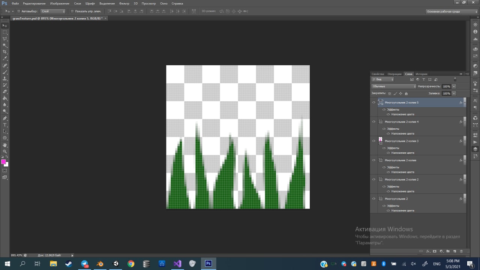The height and width of the screenshot is (270, 480).
Task: Open the Фильтр menu
Action: point(124,3)
